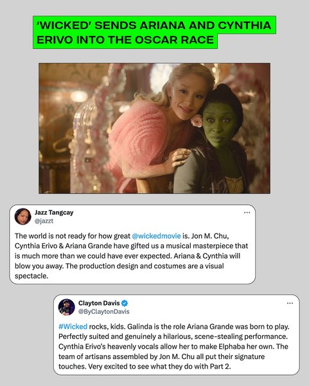Image resolution: width=309 pixels, height=386 pixels.
Task: Follow the @wickedmovie mention link
Action: click(x=156, y=236)
